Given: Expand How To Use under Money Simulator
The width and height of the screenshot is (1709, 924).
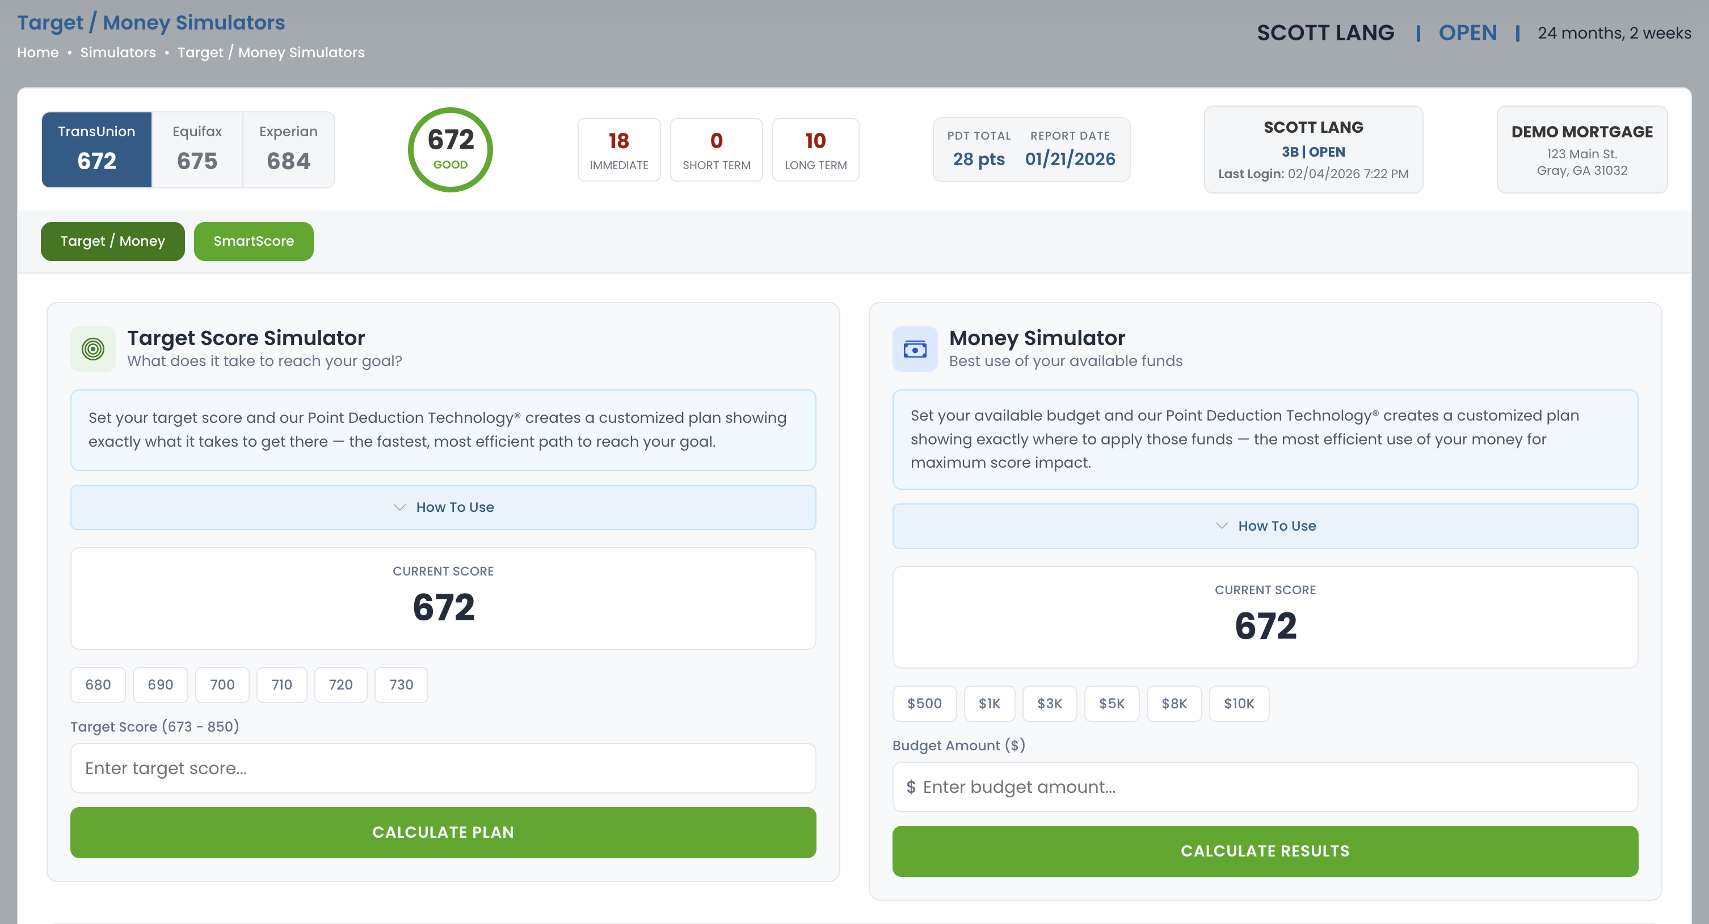Looking at the screenshot, I should tap(1265, 526).
